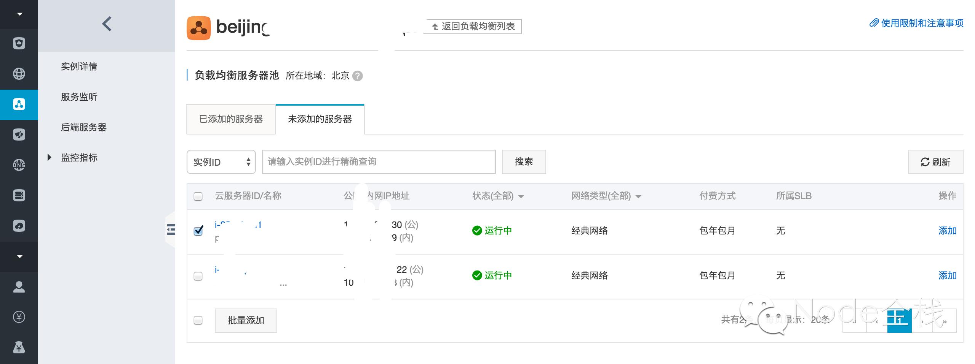Open 服务监听 in the side menu
This screenshot has height=364, width=975.
[79, 97]
